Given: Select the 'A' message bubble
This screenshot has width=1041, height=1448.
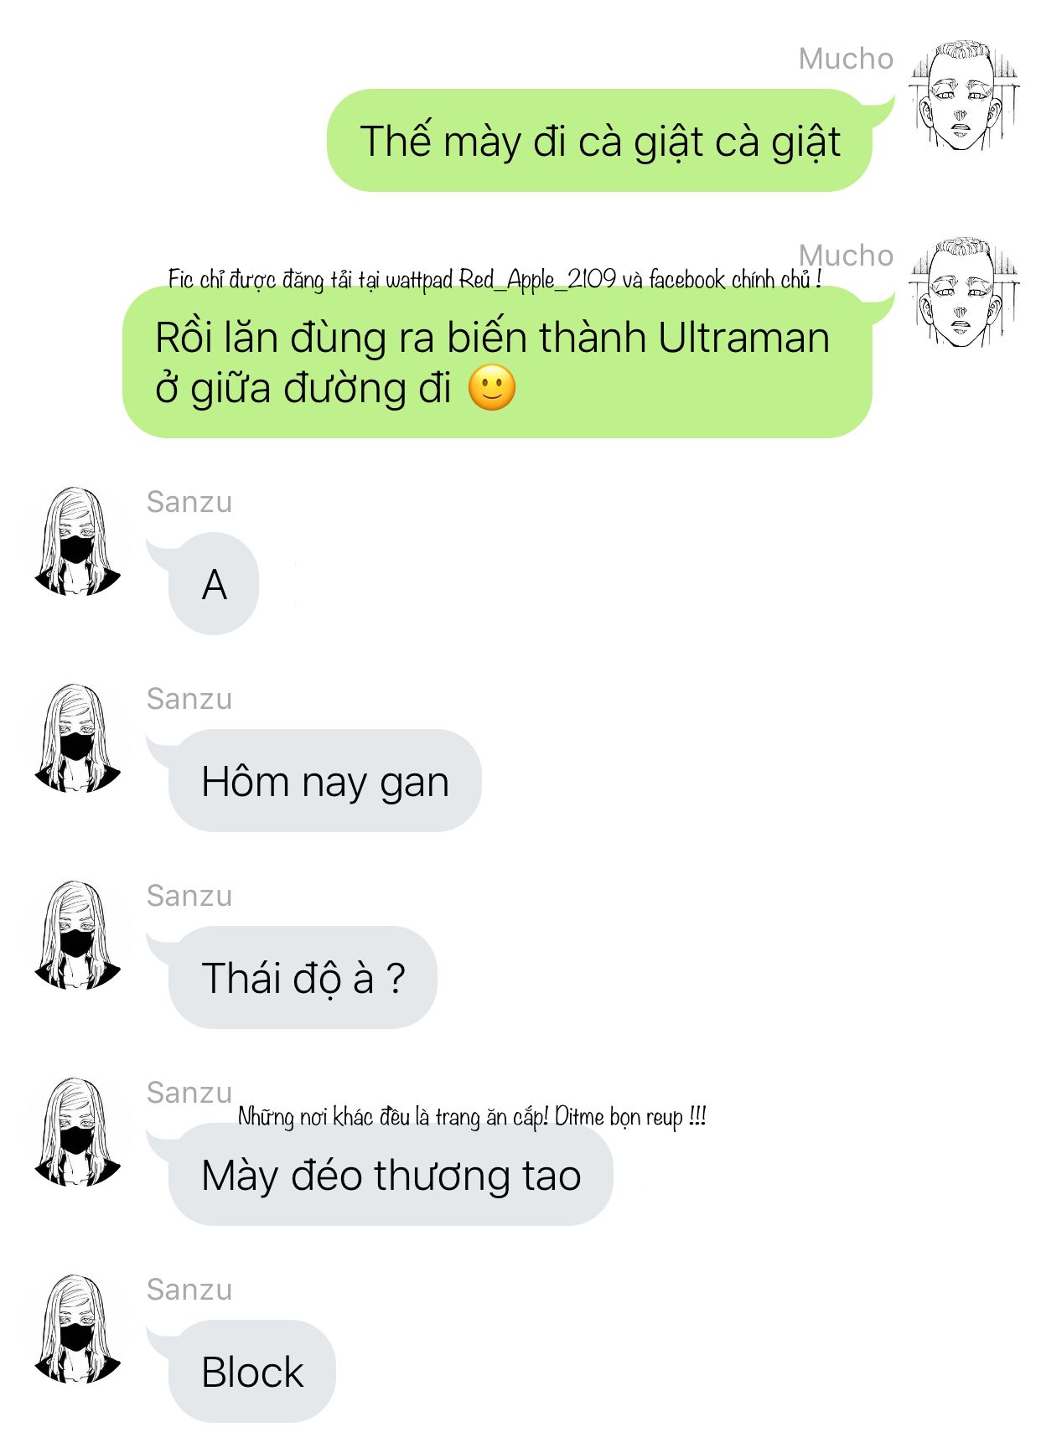Looking at the screenshot, I should click(x=214, y=584).
